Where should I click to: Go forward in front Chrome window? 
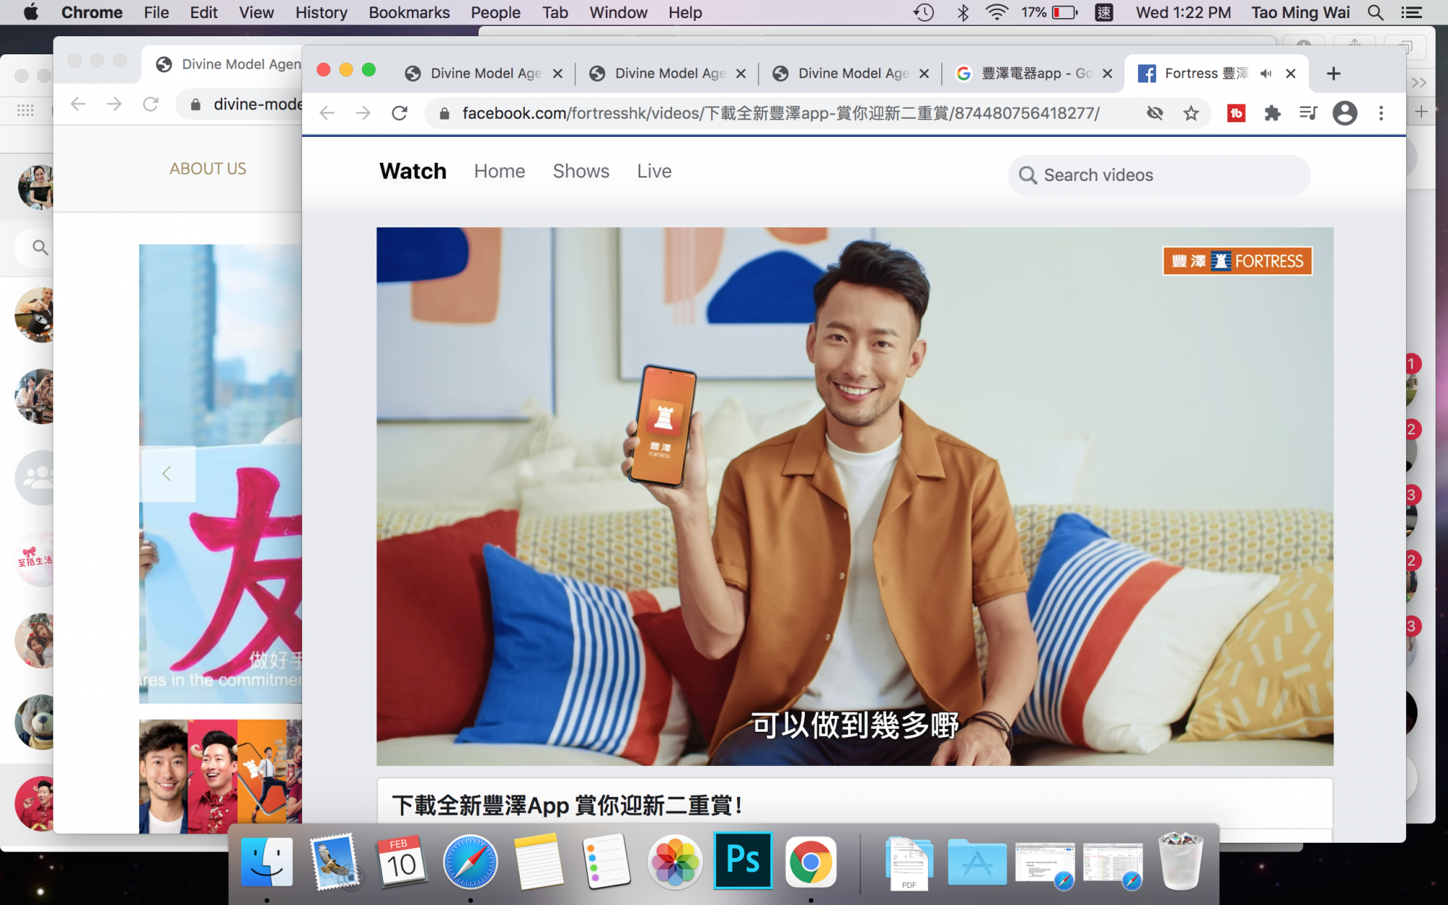coord(363,113)
